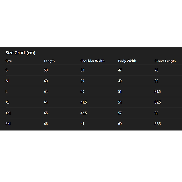The width and height of the screenshot is (182, 182).
Task: Click the Size Chart (cm) heading
Action: pos(20,53)
